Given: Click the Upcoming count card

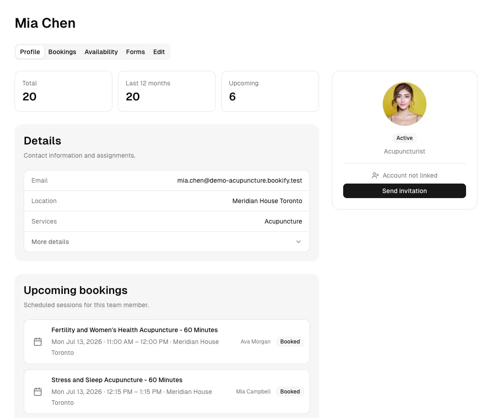Looking at the screenshot, I should (x=270, y=91).
